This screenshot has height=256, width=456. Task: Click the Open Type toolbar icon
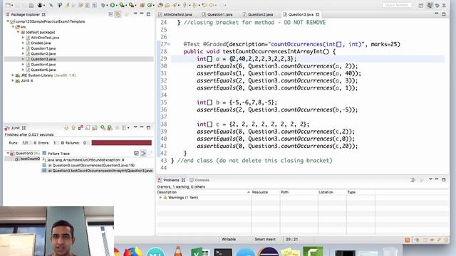(x=160, y=5)
